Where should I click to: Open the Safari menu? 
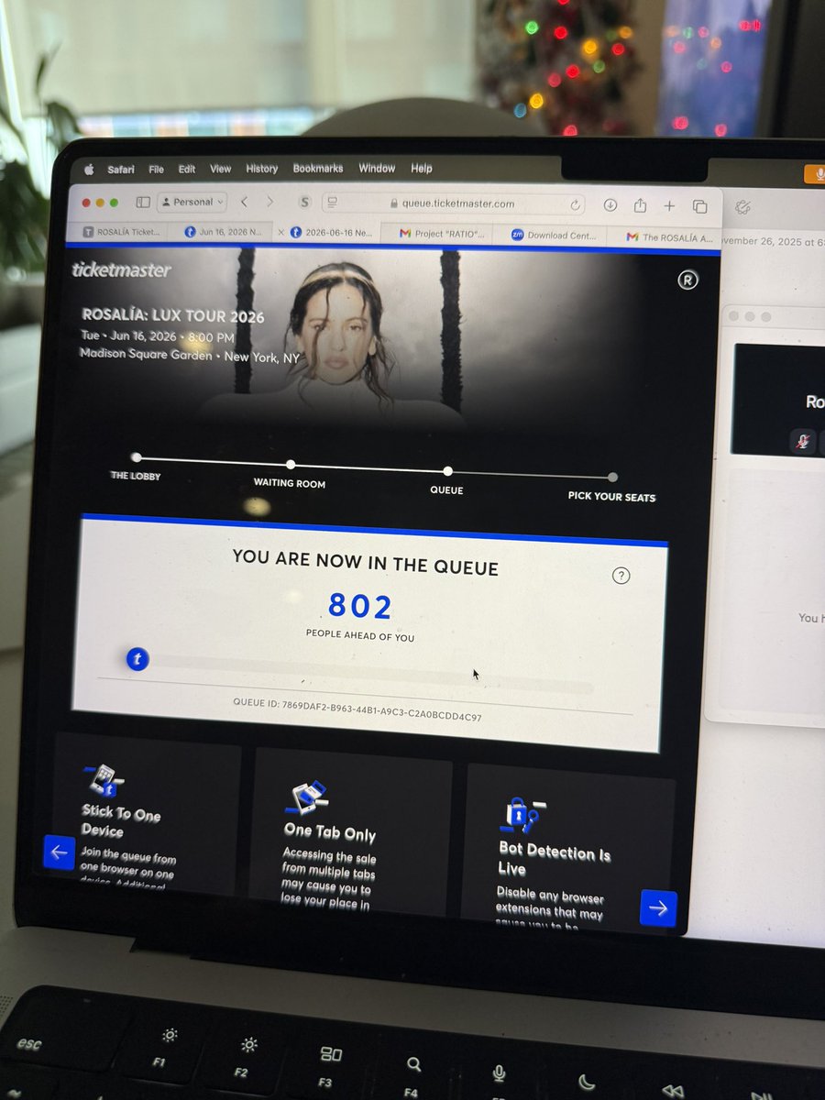tap(120, 170)
